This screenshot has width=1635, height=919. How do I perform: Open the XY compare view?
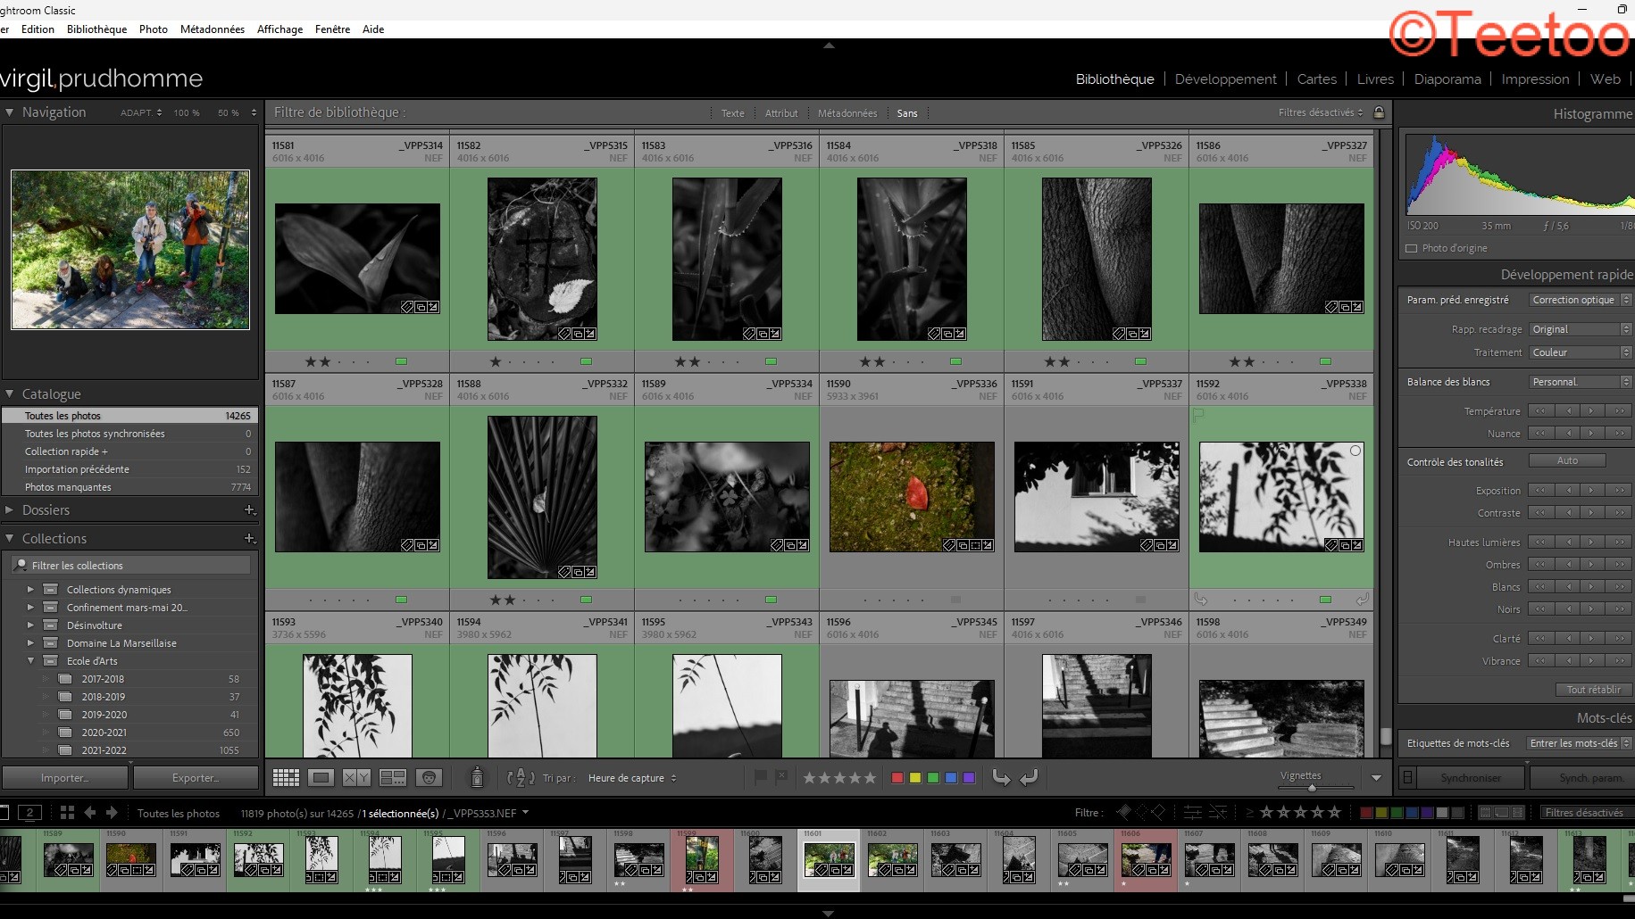coord(356,778)
